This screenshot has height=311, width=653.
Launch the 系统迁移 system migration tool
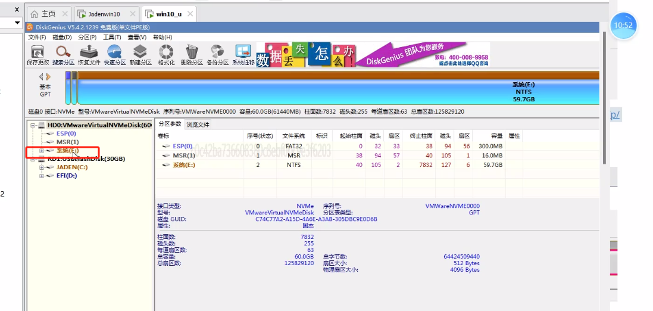(243, 52)
